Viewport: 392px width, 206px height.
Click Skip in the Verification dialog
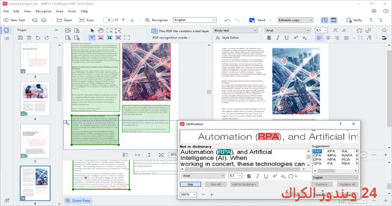coord(190,184)
